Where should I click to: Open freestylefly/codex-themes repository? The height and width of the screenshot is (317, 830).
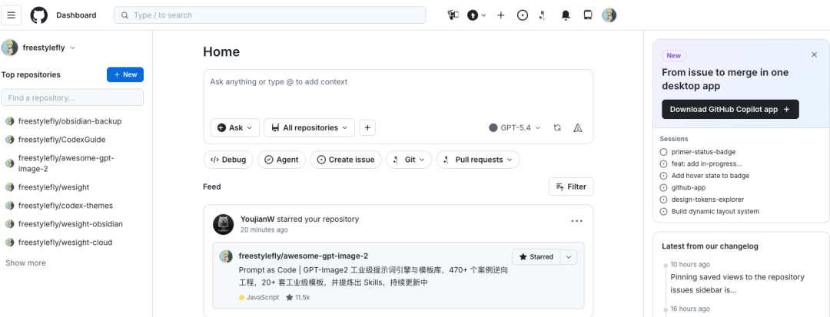(65, 206)
